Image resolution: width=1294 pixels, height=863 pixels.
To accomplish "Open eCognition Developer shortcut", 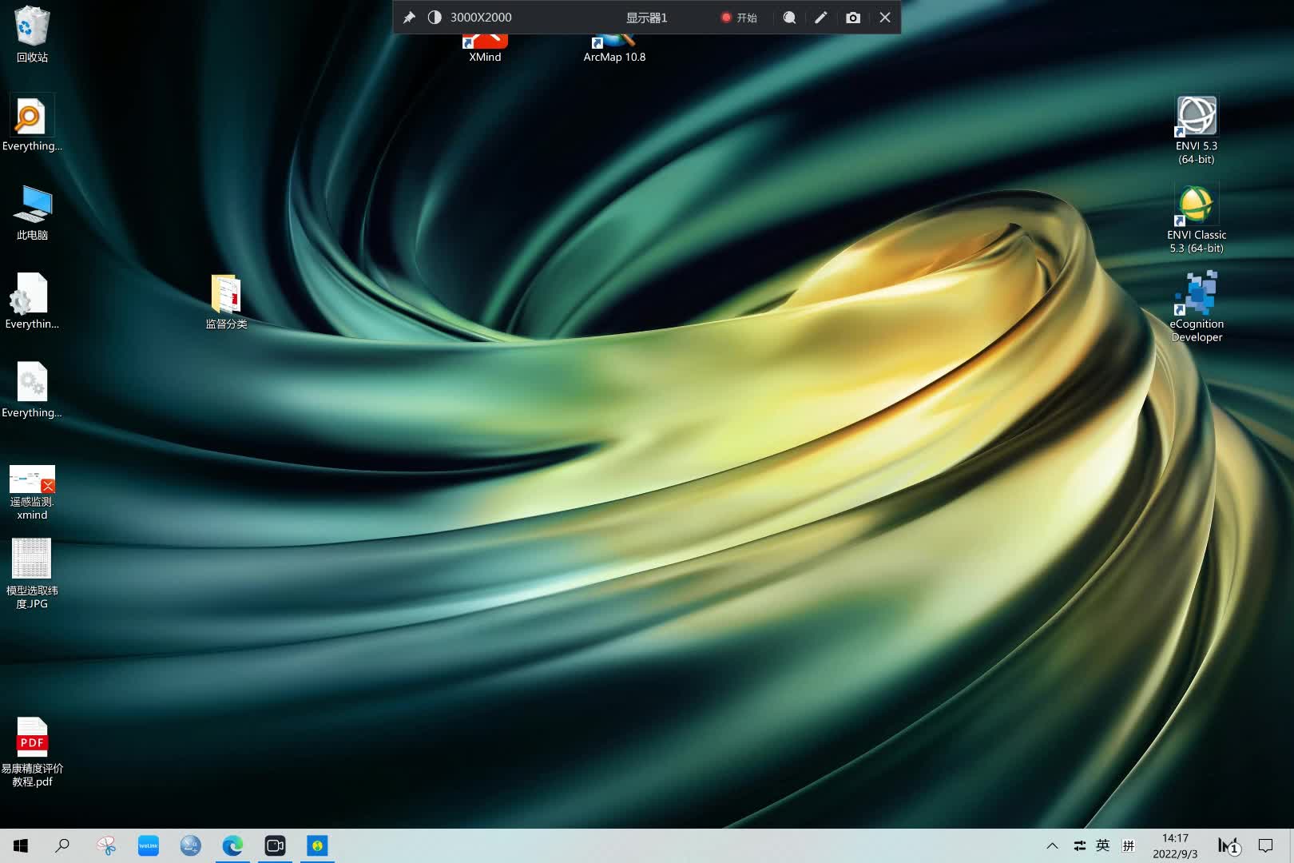I will [1196, 307].
